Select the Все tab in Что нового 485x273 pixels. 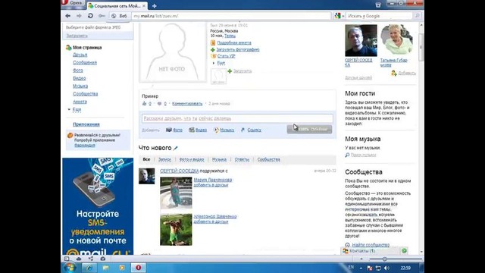[x=146, y=159]
